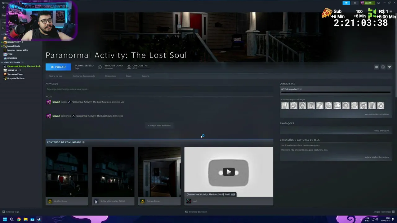Select PEAK in library
The image size is (397, 223).
pos(10,54)
